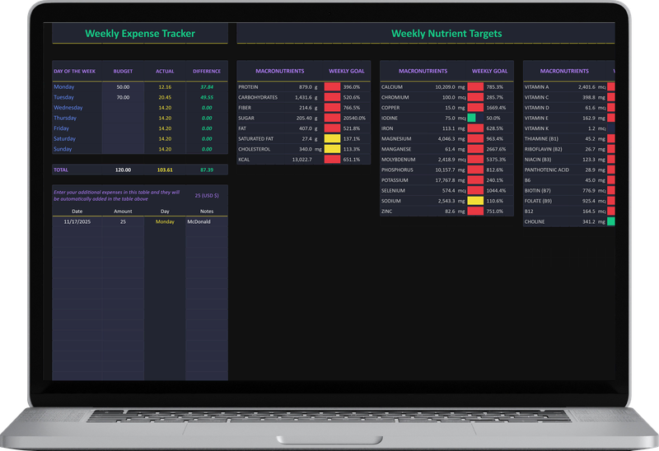Click the green status bar in Choline row
The width and height of the screenshot is (659, 451).
click(611, 221)
